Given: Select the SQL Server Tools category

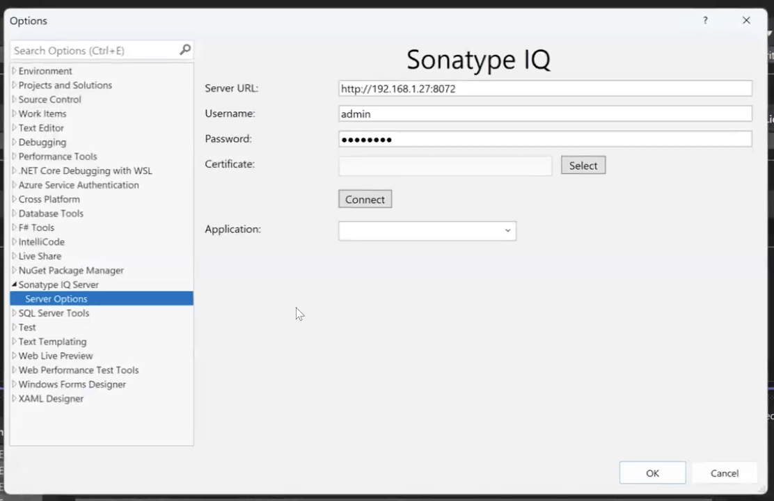Looking at the screenshot, I should (54, 313).
